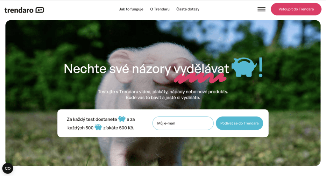Select the headline Nechte své názory vydělávat
The width and height of the screenshot is (326, 176).
[x=146, y=69]
